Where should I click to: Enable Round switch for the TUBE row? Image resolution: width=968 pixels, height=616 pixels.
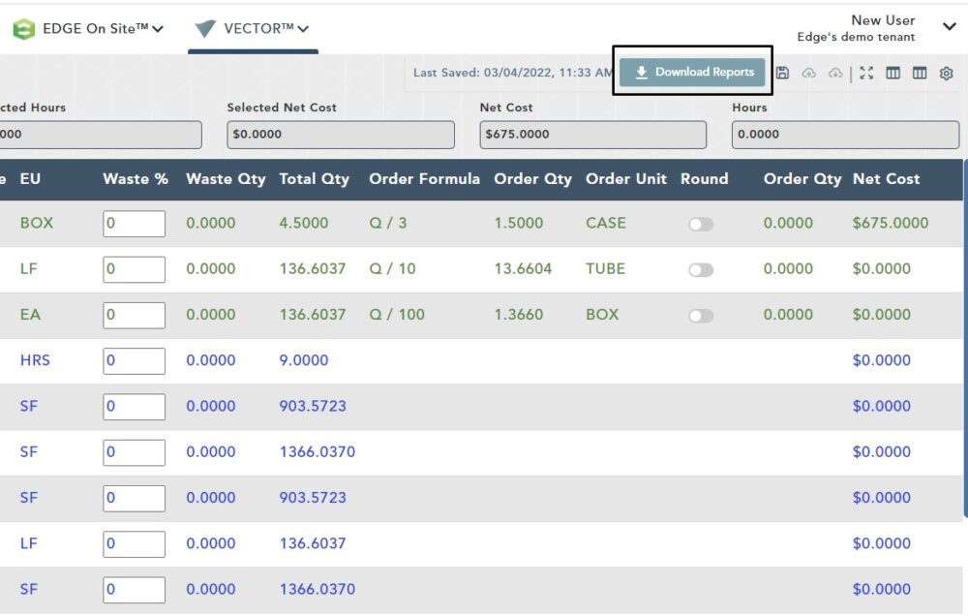point(701,269)
